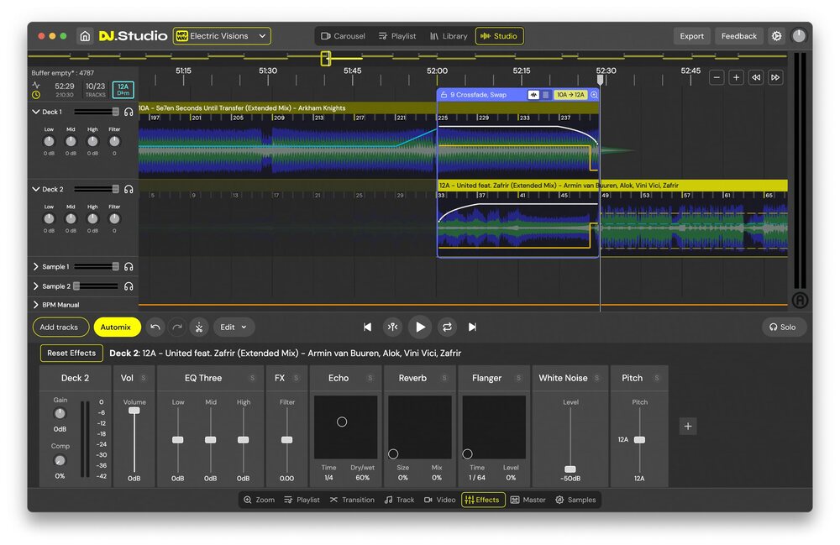
Task: Switch to the Library tab
Action: pos(449,35)
